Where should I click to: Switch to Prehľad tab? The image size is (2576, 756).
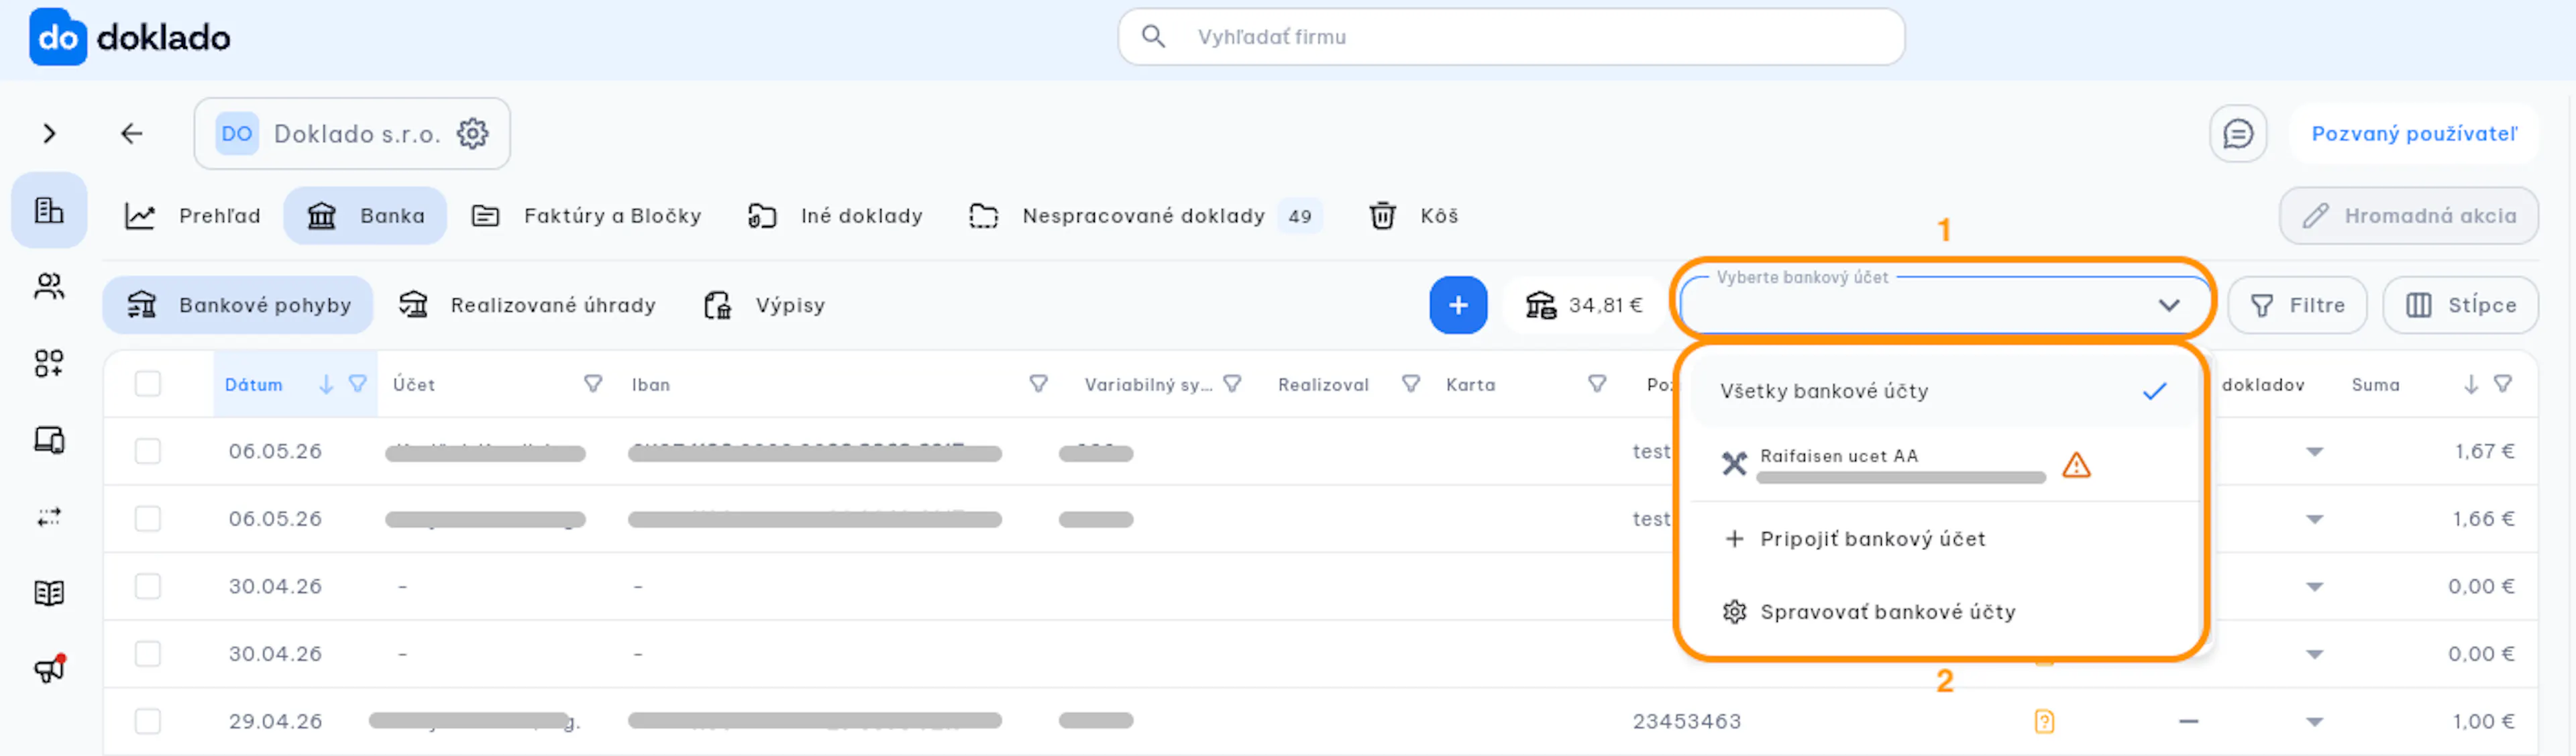tap(193, 216)
